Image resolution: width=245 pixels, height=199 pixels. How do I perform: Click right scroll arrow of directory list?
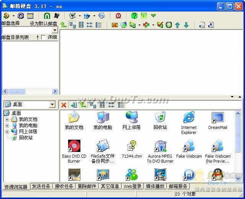[x=55, y=91]
